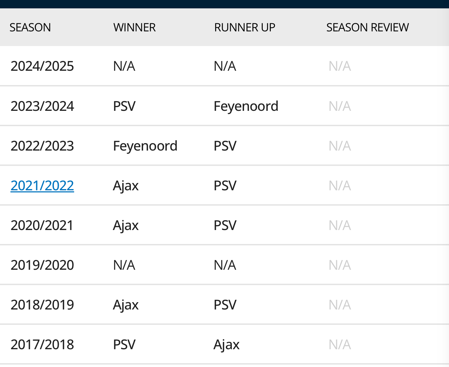Select the 2024/2025 season cell
The image size is (449, 367).
click(x=42, y=66)
